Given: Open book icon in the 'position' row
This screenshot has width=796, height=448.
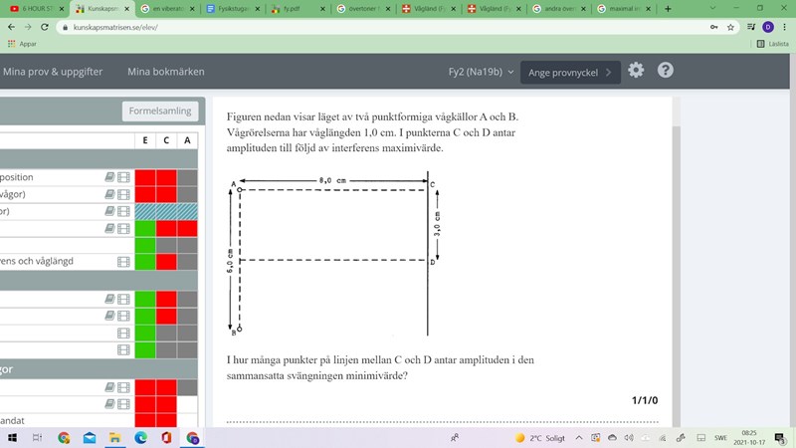Looking at the screenshot, I should point(109,177).
